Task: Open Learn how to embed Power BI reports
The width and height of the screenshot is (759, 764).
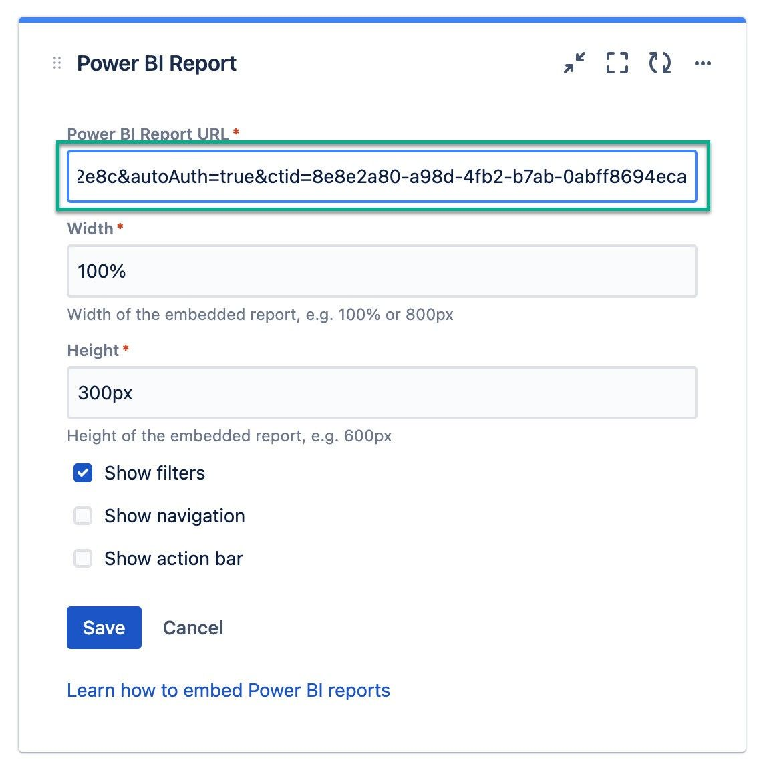Action: tap(228, 690)
